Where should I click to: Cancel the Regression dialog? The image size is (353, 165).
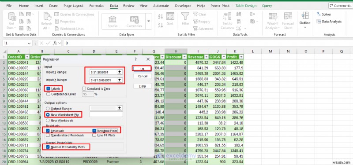142,76
